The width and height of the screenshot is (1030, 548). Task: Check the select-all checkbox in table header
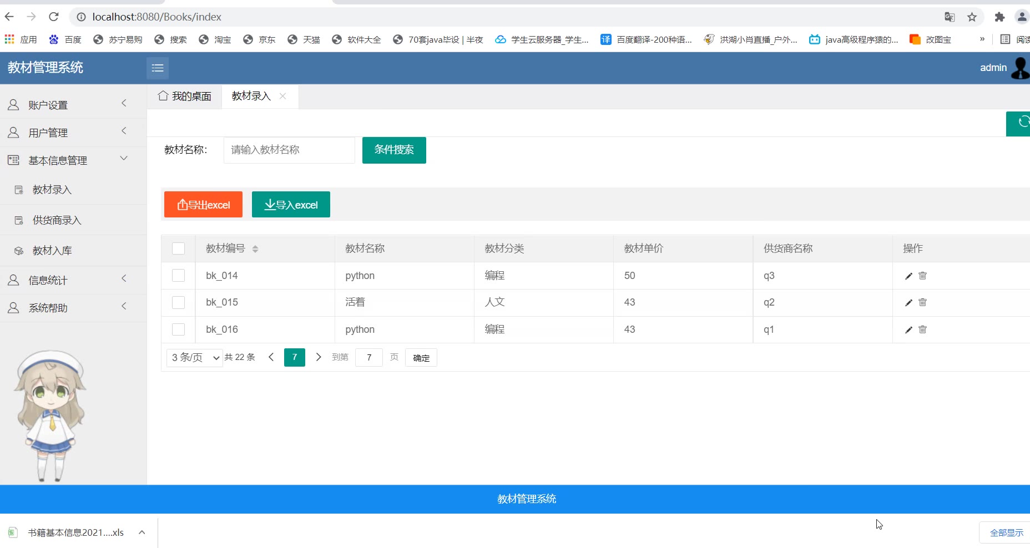pos(178,248)
